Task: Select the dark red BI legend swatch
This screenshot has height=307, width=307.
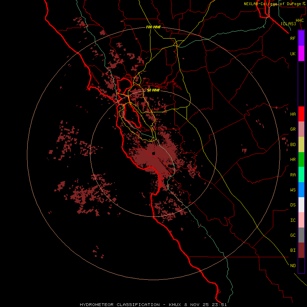Action: pos(301,250)
